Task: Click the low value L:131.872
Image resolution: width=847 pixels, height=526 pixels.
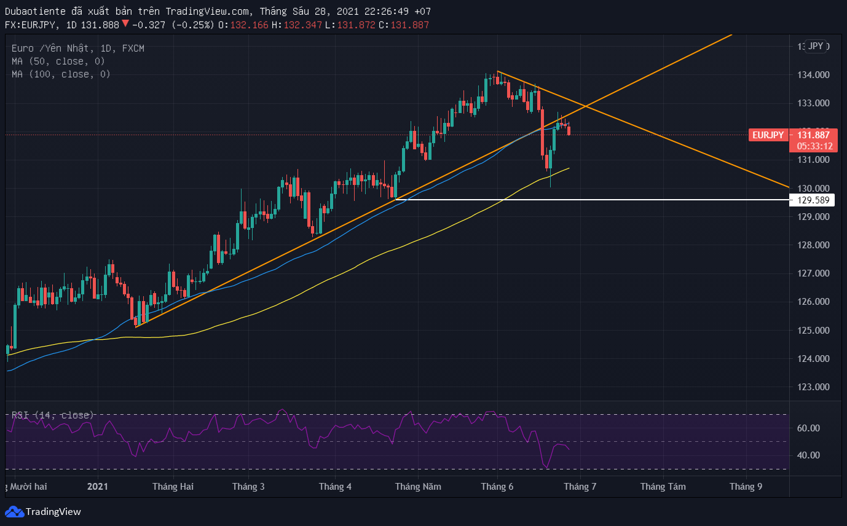Action: pos(350,25)
